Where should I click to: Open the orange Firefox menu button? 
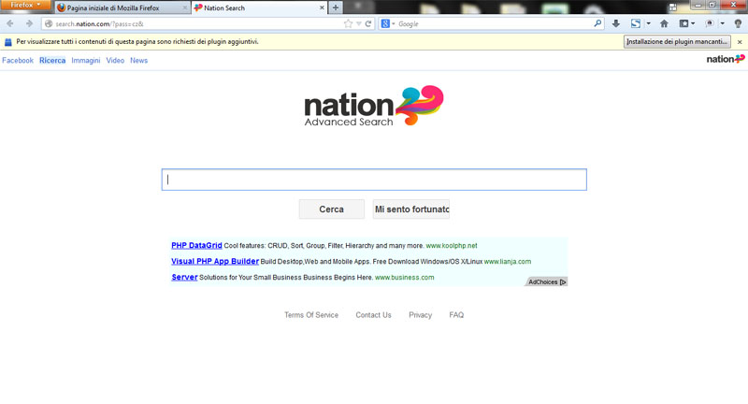tap(25, 5)
